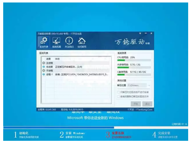
Task: Select the PCI\VEN_15AD install status text
Action: coord(82,74)
